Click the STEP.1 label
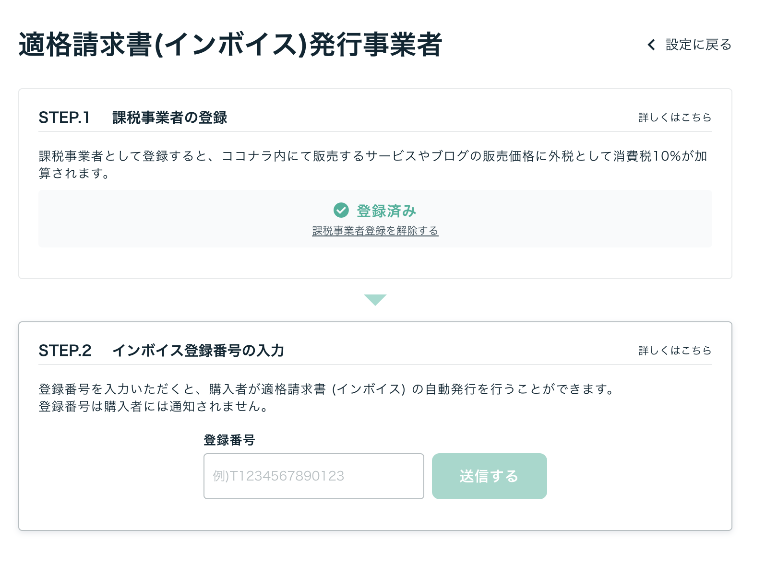Viewport: 766px width, 564px height. point(64,117)
